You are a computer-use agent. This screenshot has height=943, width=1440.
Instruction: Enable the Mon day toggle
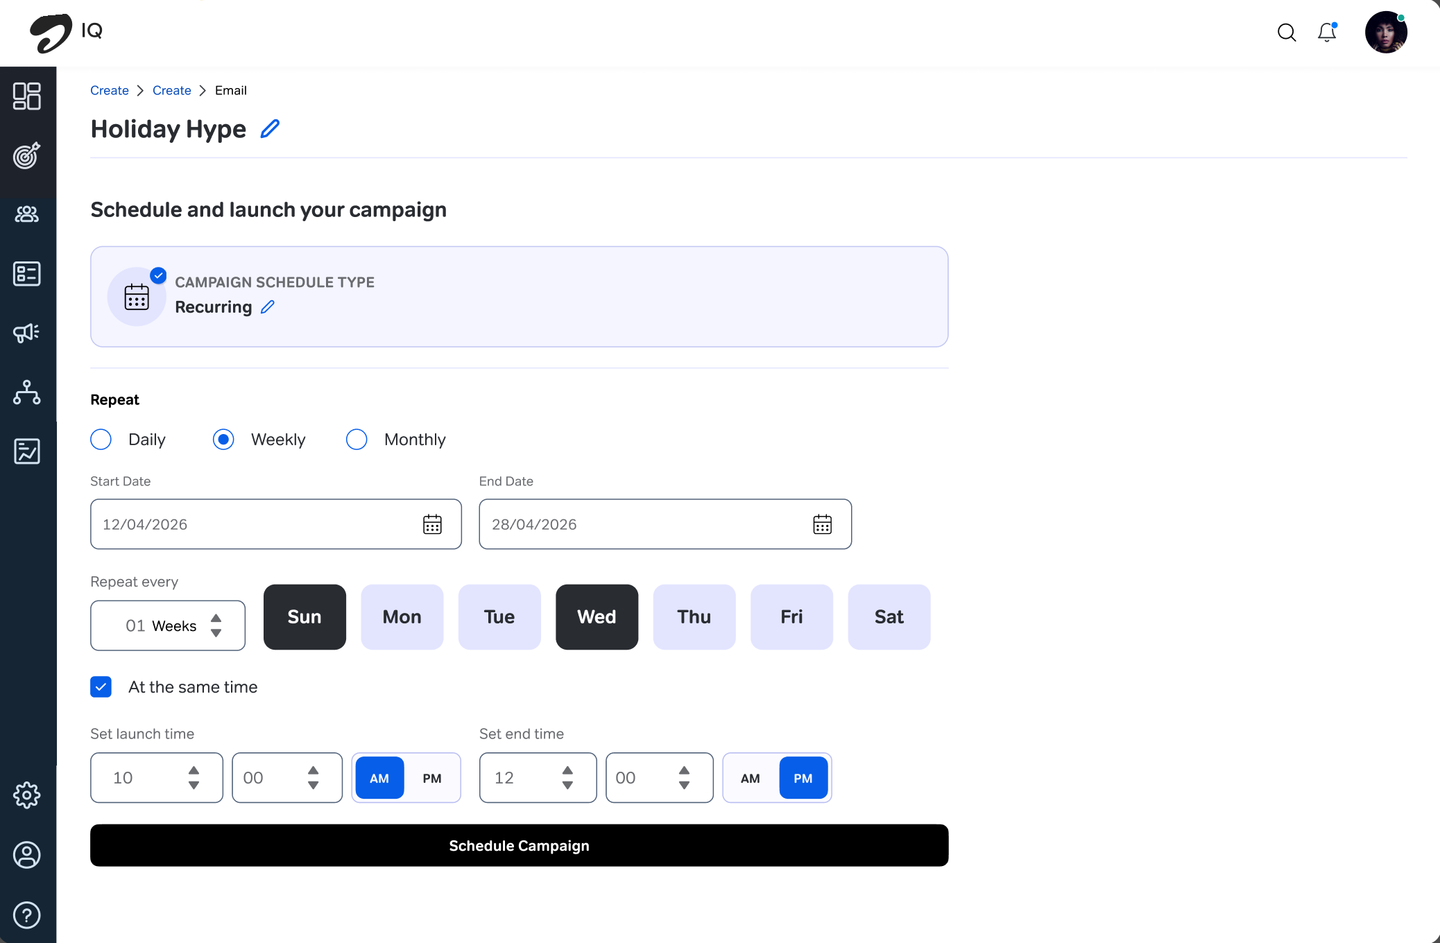pyautogui.click(x=402, y=617)
